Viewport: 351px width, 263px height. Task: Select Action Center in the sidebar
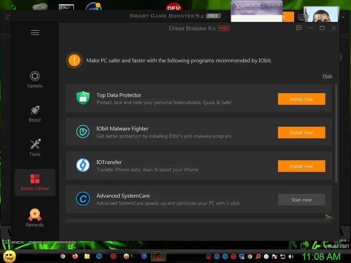point(35,183)
